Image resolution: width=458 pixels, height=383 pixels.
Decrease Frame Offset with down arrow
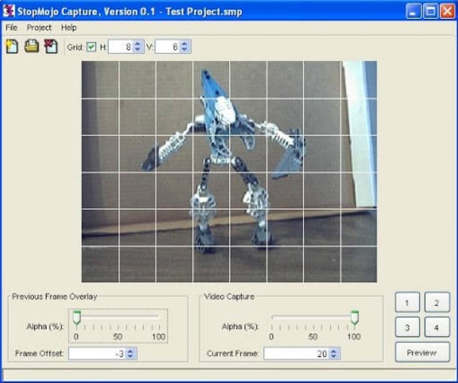(x=130, y=356)
